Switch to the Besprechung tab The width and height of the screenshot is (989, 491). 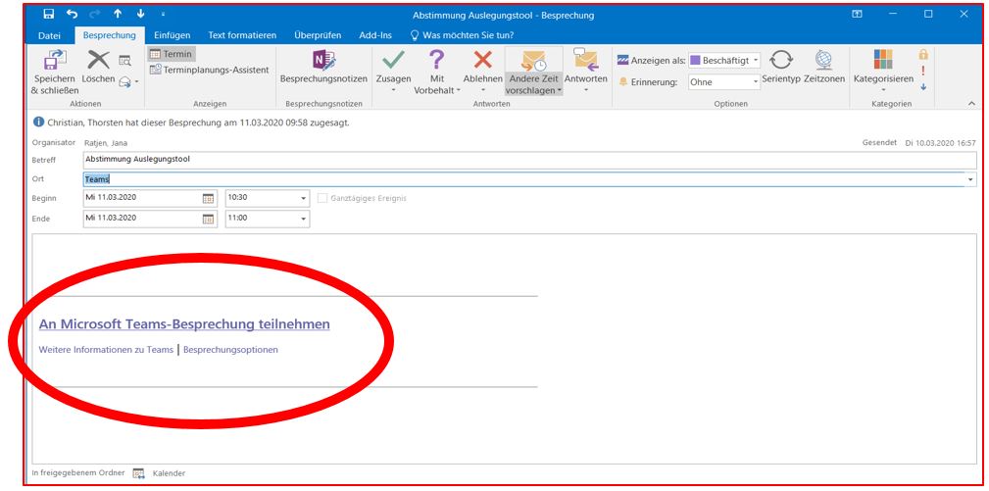pyautogui.click(x=109, y=35)
